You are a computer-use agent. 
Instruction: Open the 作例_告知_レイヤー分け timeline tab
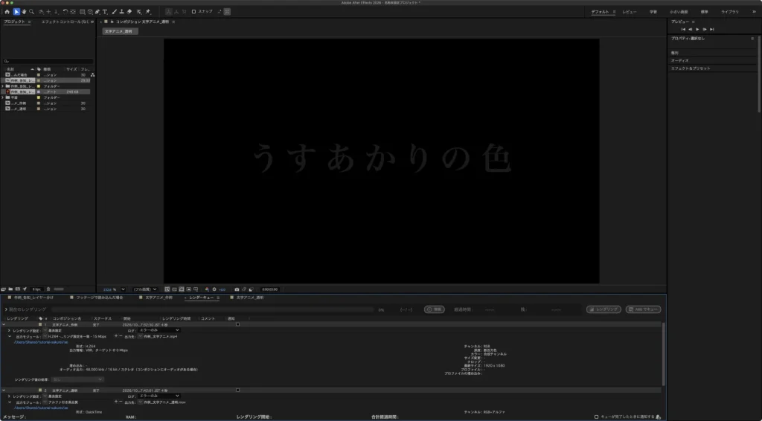[x=33, y=298]
